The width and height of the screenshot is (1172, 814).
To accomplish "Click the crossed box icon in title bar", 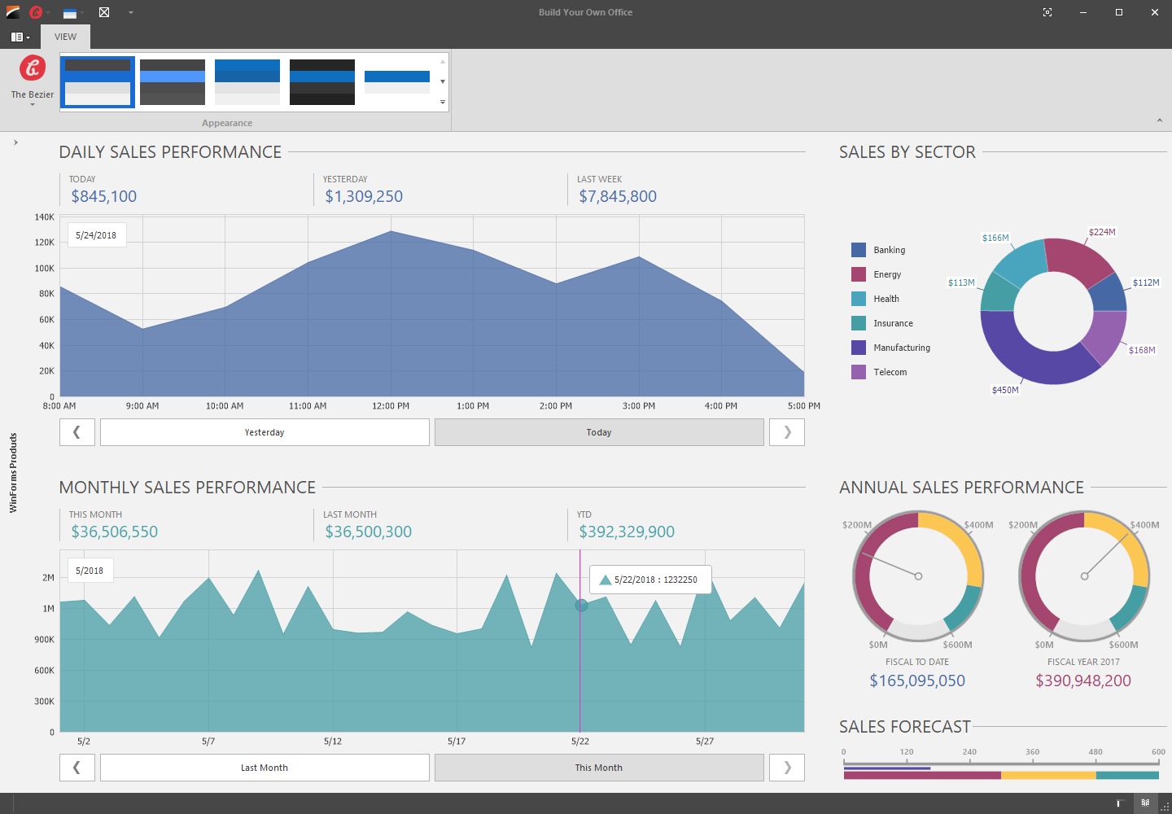I will [104, 12].
